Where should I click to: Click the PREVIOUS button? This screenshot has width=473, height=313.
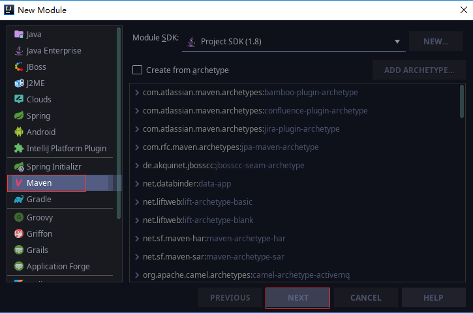pos(230,298)
